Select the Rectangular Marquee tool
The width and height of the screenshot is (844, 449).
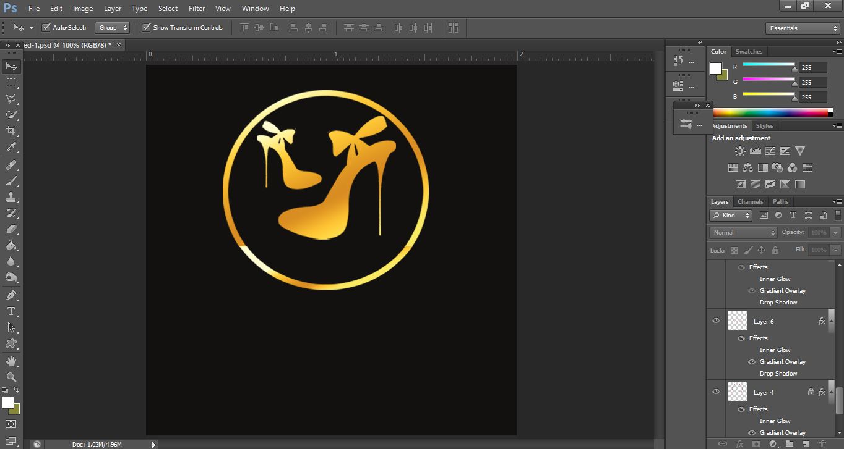[11, 82]
